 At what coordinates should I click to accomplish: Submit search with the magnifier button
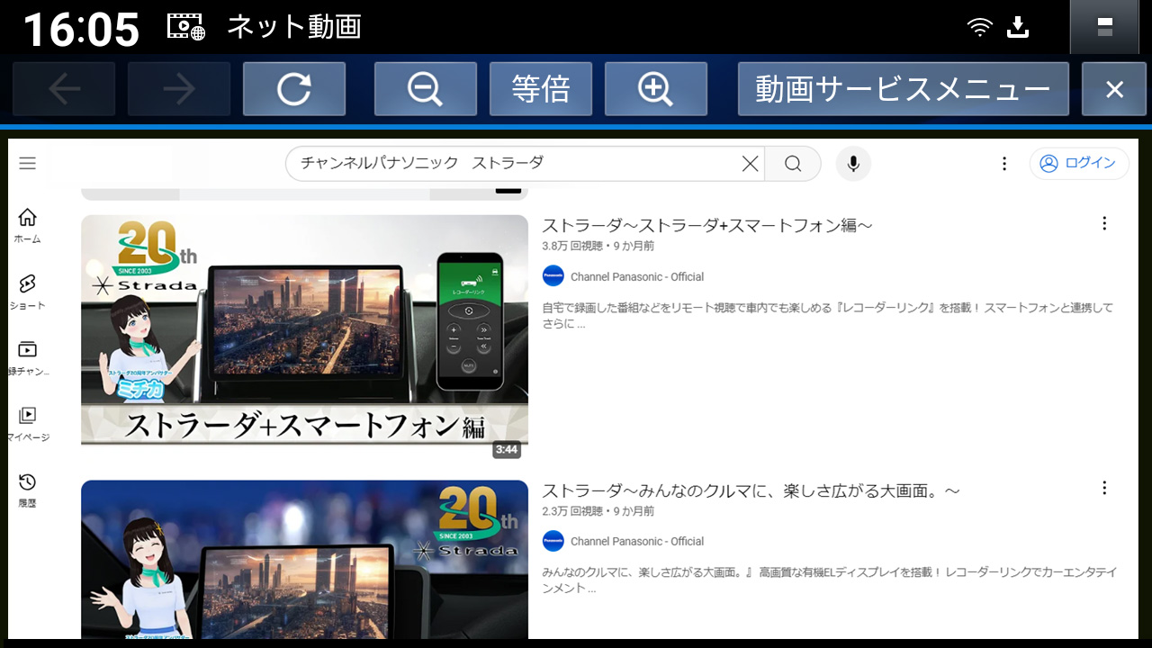pos(793,164)
